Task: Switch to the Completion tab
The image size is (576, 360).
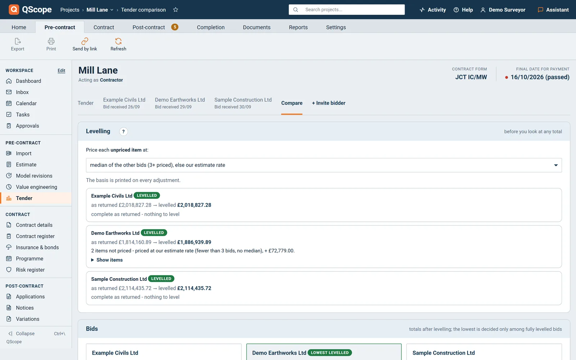Action: [x=211, y=27]
